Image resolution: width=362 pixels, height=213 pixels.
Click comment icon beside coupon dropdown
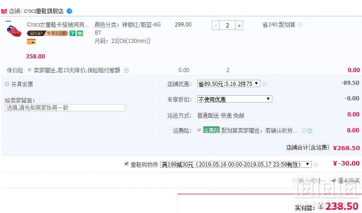316,165
